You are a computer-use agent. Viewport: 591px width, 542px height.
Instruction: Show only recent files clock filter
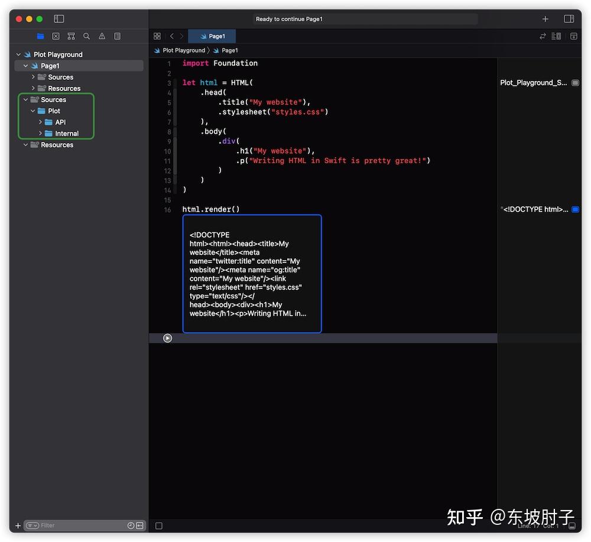click(x=131, y=525)
